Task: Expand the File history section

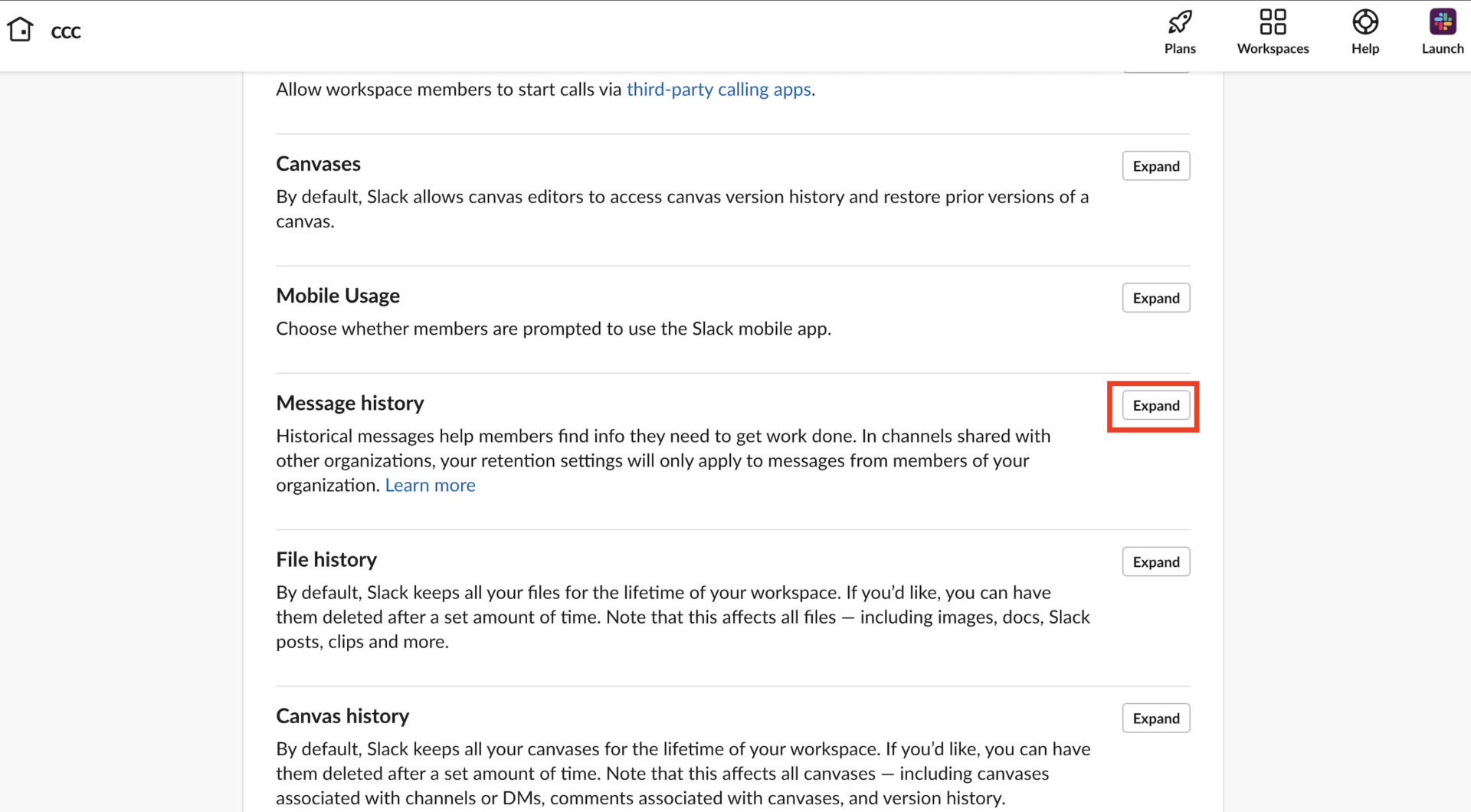Action: 1155,562
